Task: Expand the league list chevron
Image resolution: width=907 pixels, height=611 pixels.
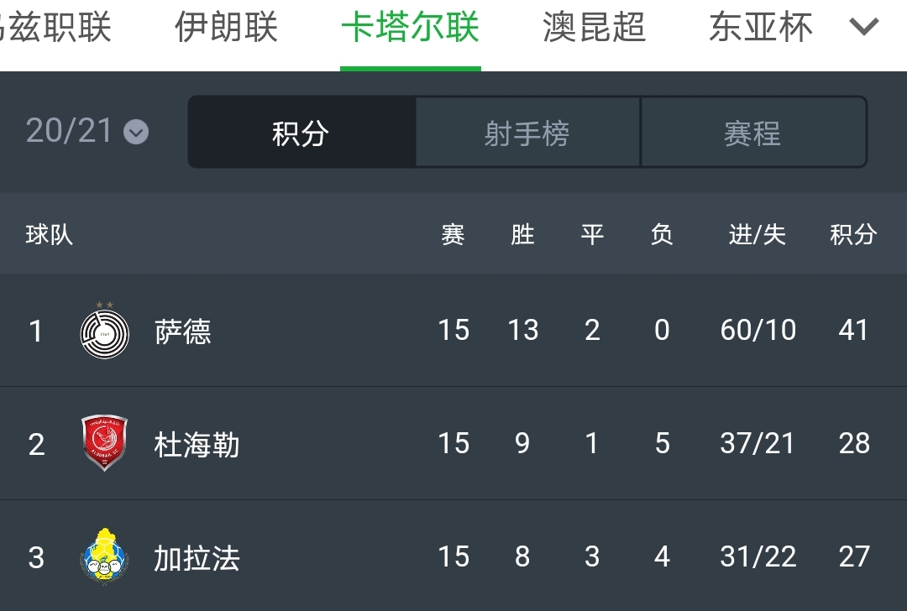Action: tap(863, 27)
